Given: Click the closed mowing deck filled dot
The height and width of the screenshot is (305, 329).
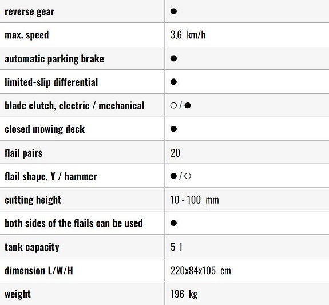Looking at the screenshot, I should point(173,129).
